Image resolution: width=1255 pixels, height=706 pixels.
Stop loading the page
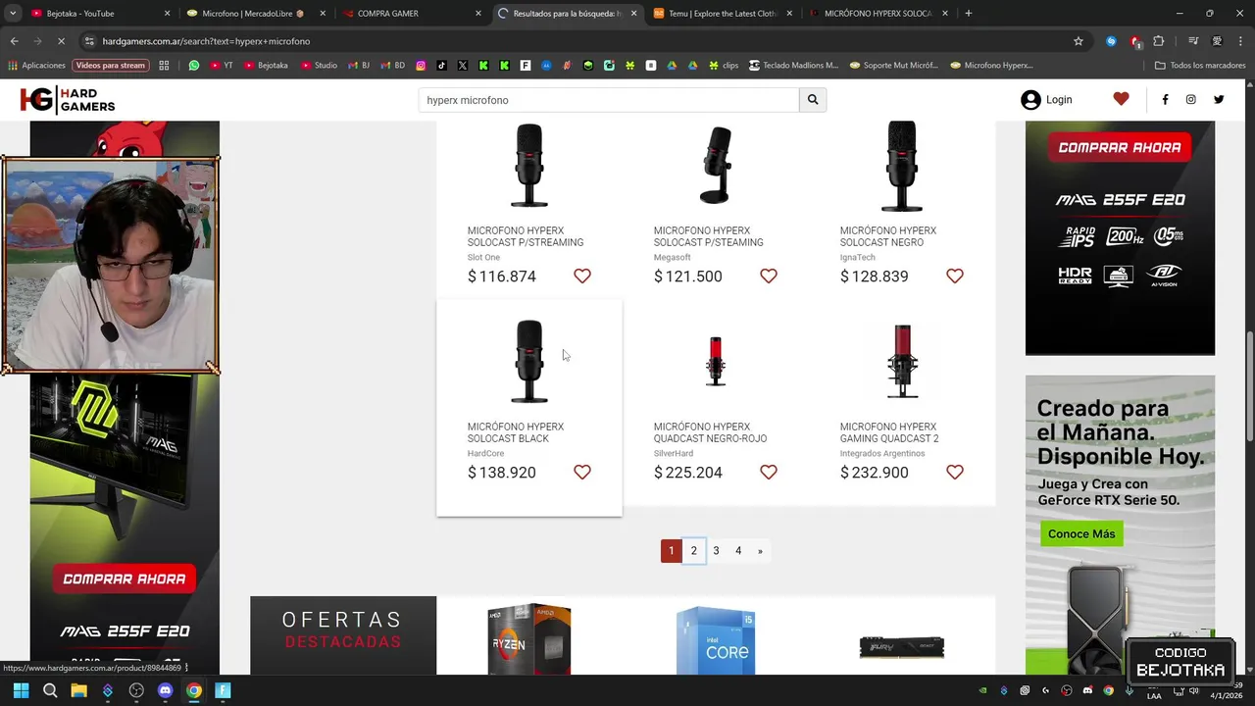[x=61, y=41]
